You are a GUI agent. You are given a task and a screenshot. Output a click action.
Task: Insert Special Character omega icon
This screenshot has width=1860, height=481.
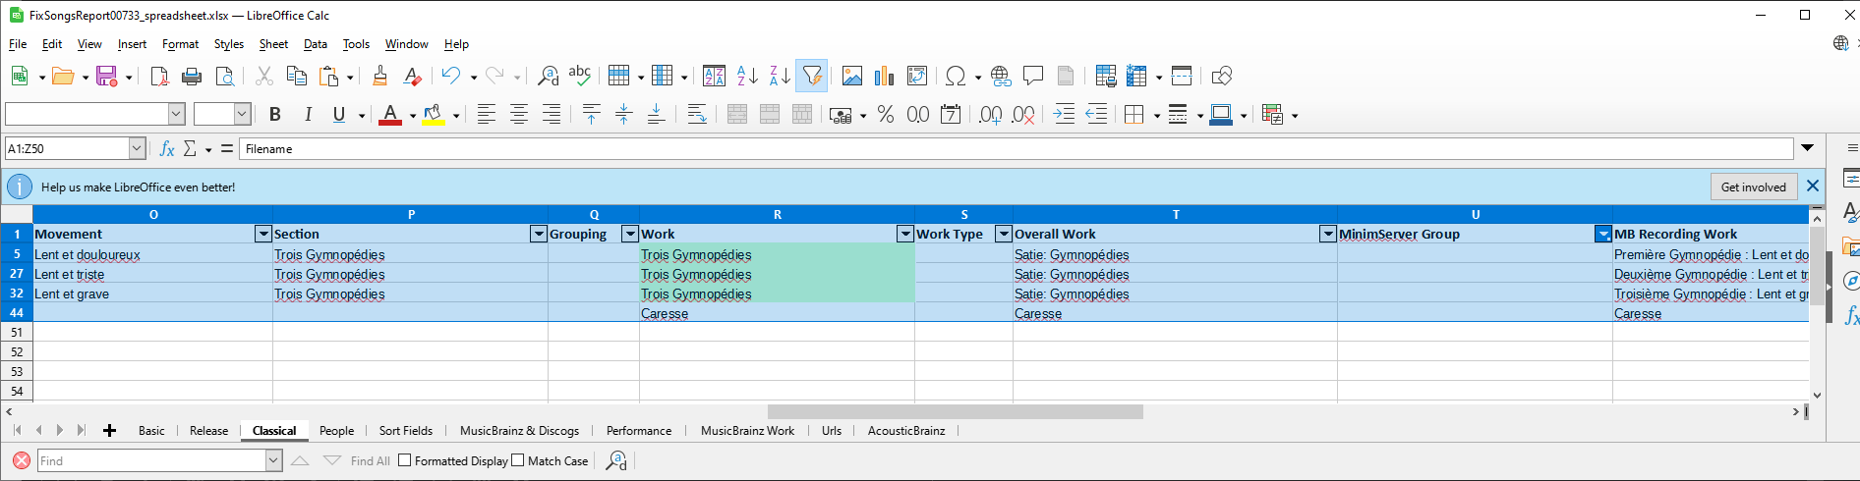pos(955,76)
